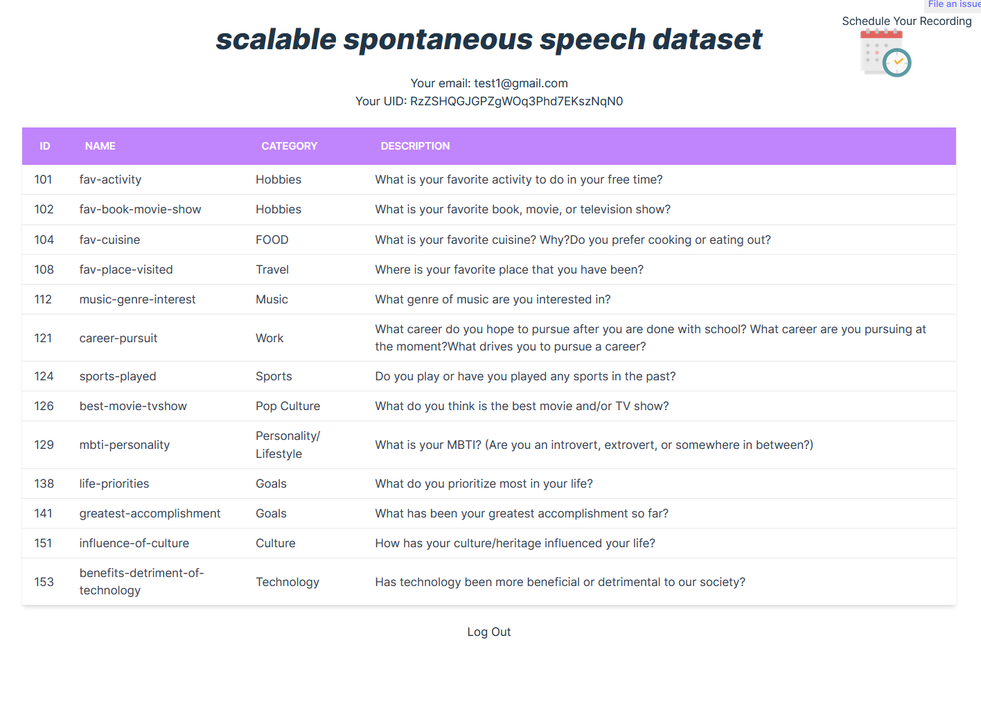Image resolution: width=981 pixels, height=726 pixels.
Task: Select the fav-book-movie-show topic
Action: coord(140,209)
